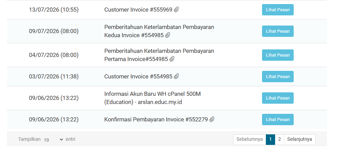Click paperclip on Customer Invoice #554985
Image resolution: width=342 pixels, height=149 pixels.
176,76
